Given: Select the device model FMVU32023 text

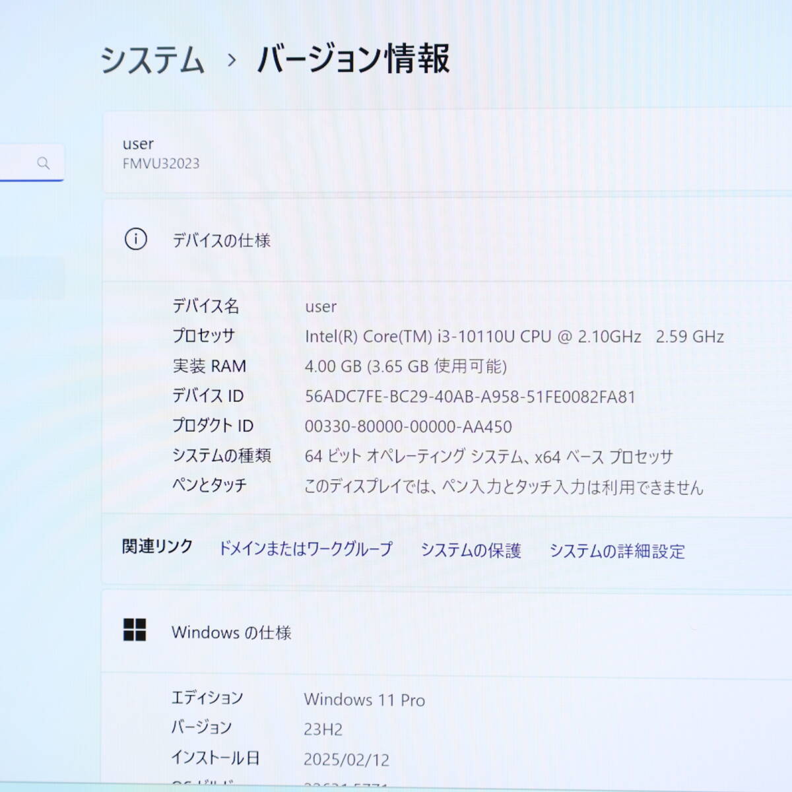Looking at the screenshot, I should tap(161, 164).
